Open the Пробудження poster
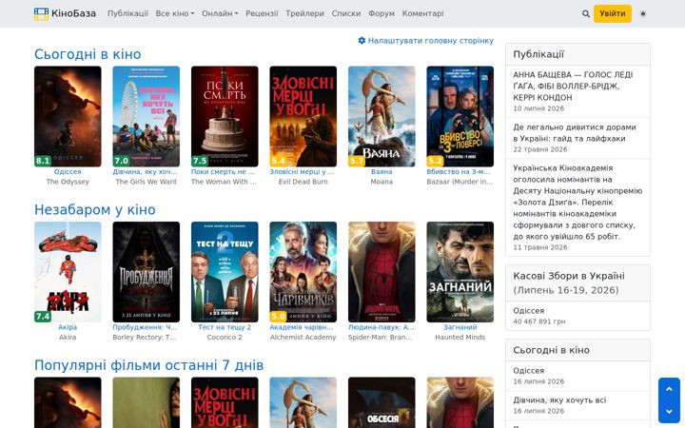The width and height of the screenshot is (685, 428). (147, 272)
